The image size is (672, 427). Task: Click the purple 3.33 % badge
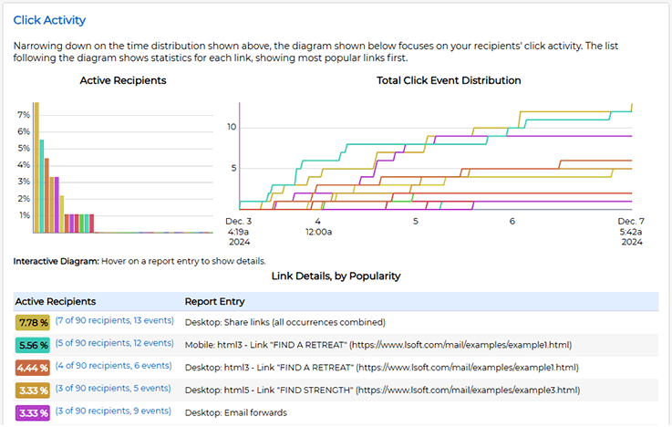[33, 412]
